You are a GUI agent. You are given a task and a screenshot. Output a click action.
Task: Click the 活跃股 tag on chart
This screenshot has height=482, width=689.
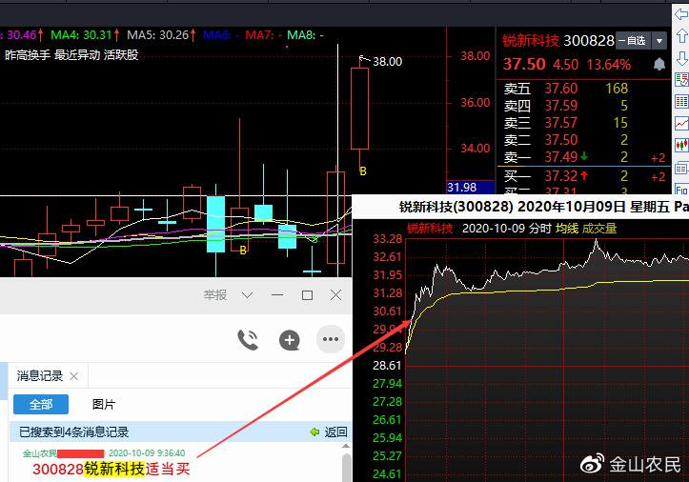click(121, 55)
